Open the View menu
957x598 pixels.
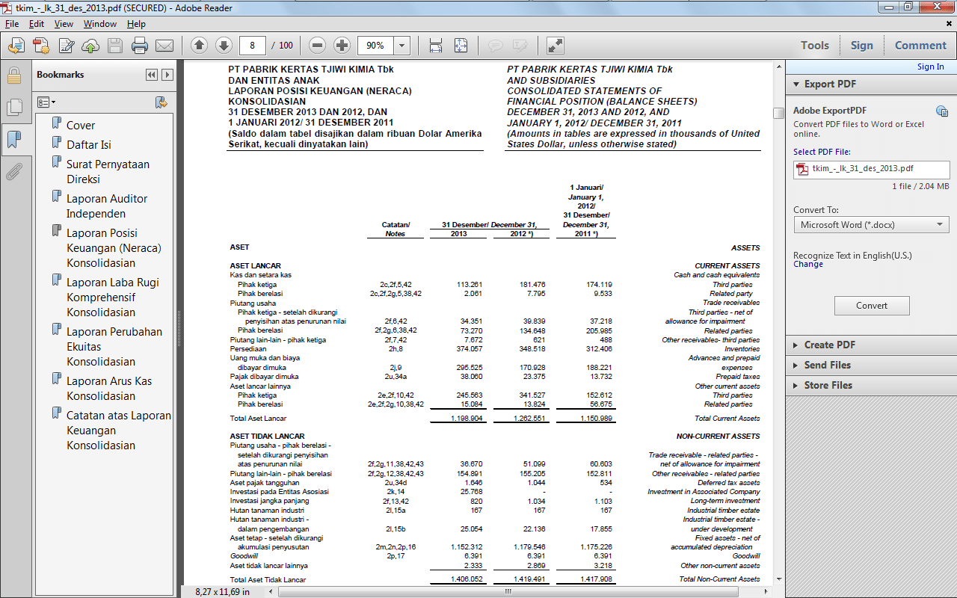tap(64, 24)
